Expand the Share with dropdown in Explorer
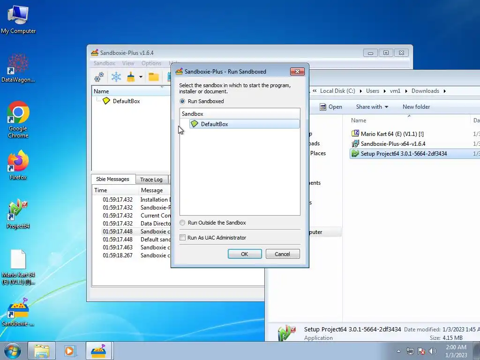480x360 pixels. tap(372, 107)
